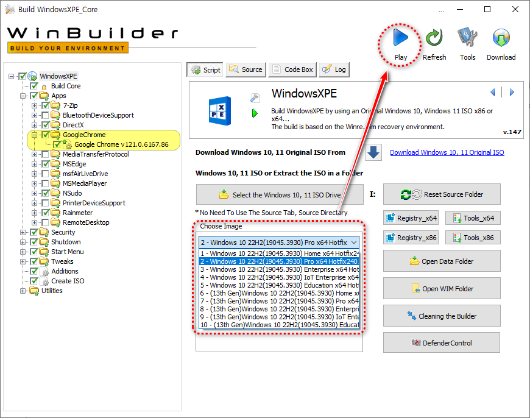Click the Additions gear icon

tap(44, 271)
